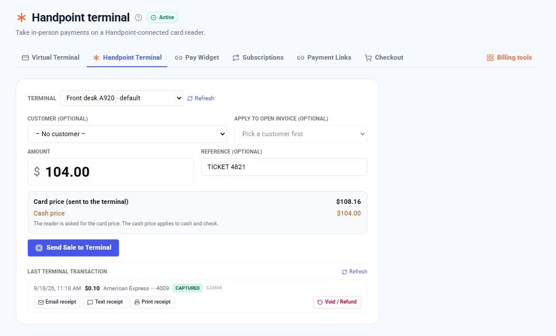
Task: Switch to the Checkout tab
Action: pyautogui.click(x=384, y=57)
